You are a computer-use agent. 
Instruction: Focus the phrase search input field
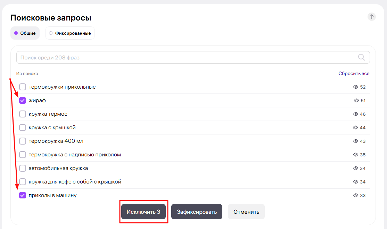click(188, 57)
